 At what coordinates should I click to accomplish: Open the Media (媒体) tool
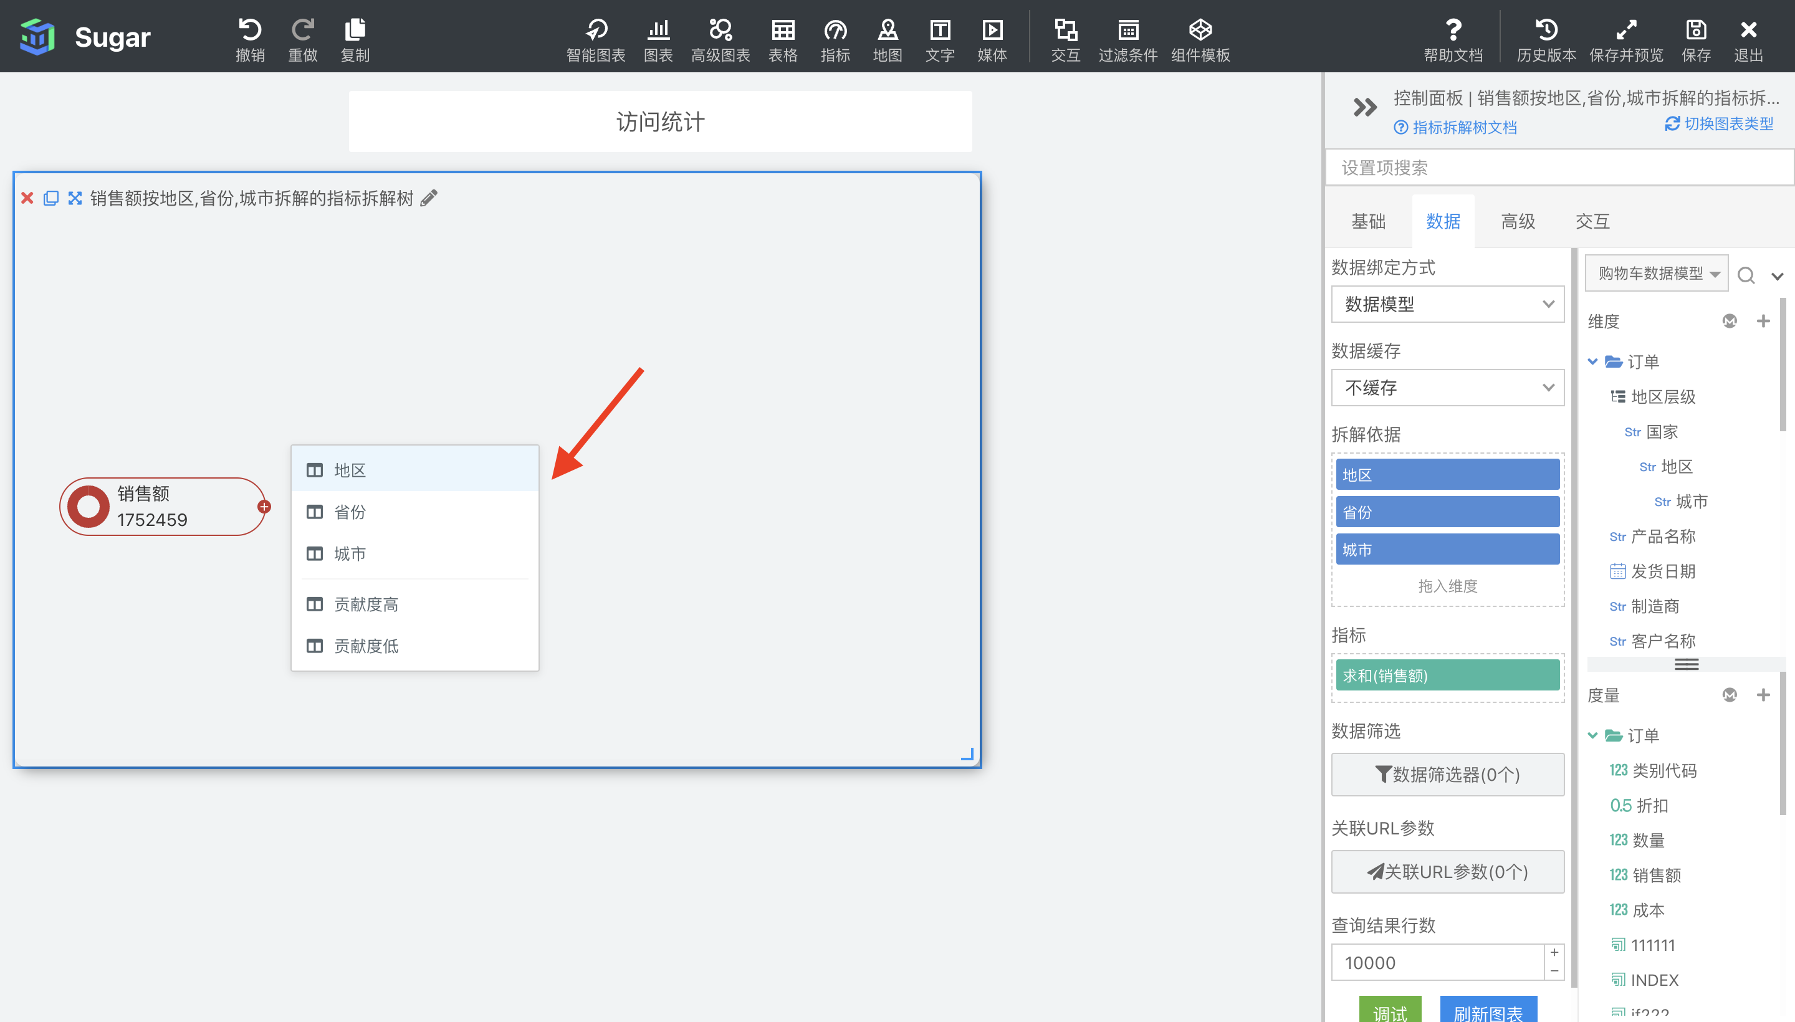coord(992,39)
